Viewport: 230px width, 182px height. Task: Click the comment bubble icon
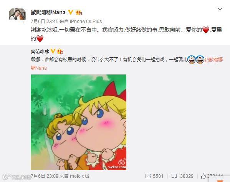tap(174, 176)
